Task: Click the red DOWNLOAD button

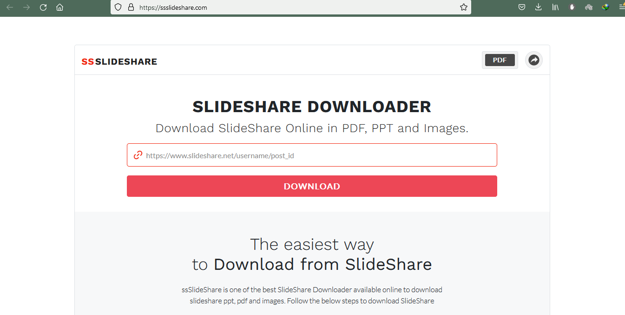Action: [312, 186]
